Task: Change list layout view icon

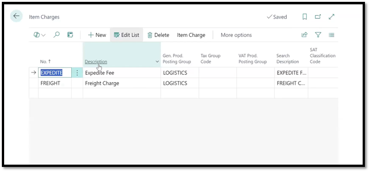Action: (331, 35)
